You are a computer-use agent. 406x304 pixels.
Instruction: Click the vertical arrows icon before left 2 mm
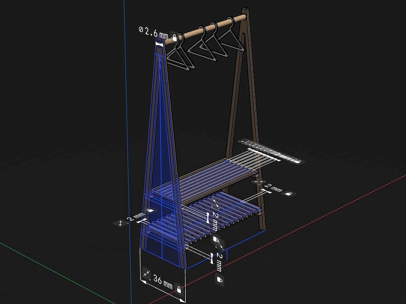coord(120,223)
